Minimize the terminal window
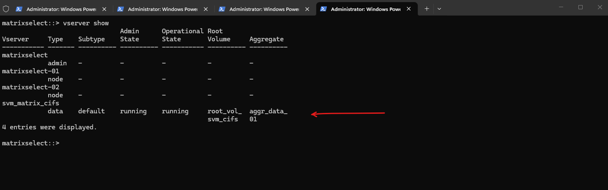 pos(561,7)
